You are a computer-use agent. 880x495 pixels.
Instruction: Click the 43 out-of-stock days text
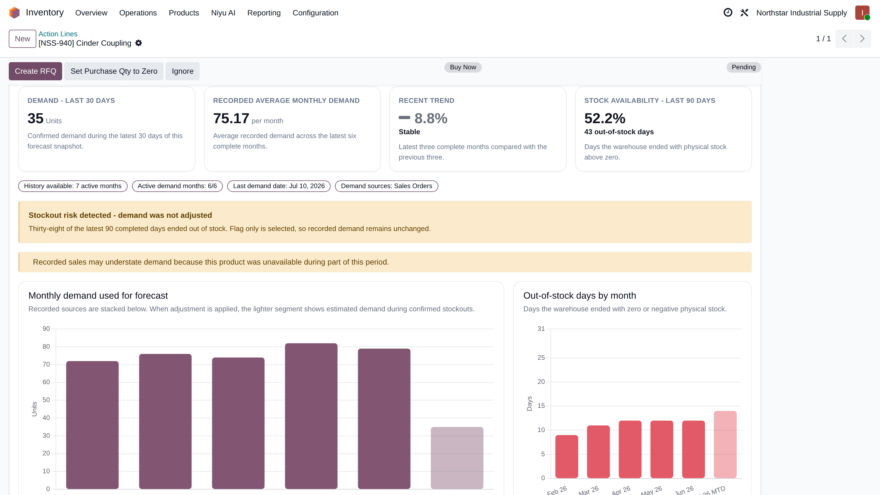tap(619, 132)
